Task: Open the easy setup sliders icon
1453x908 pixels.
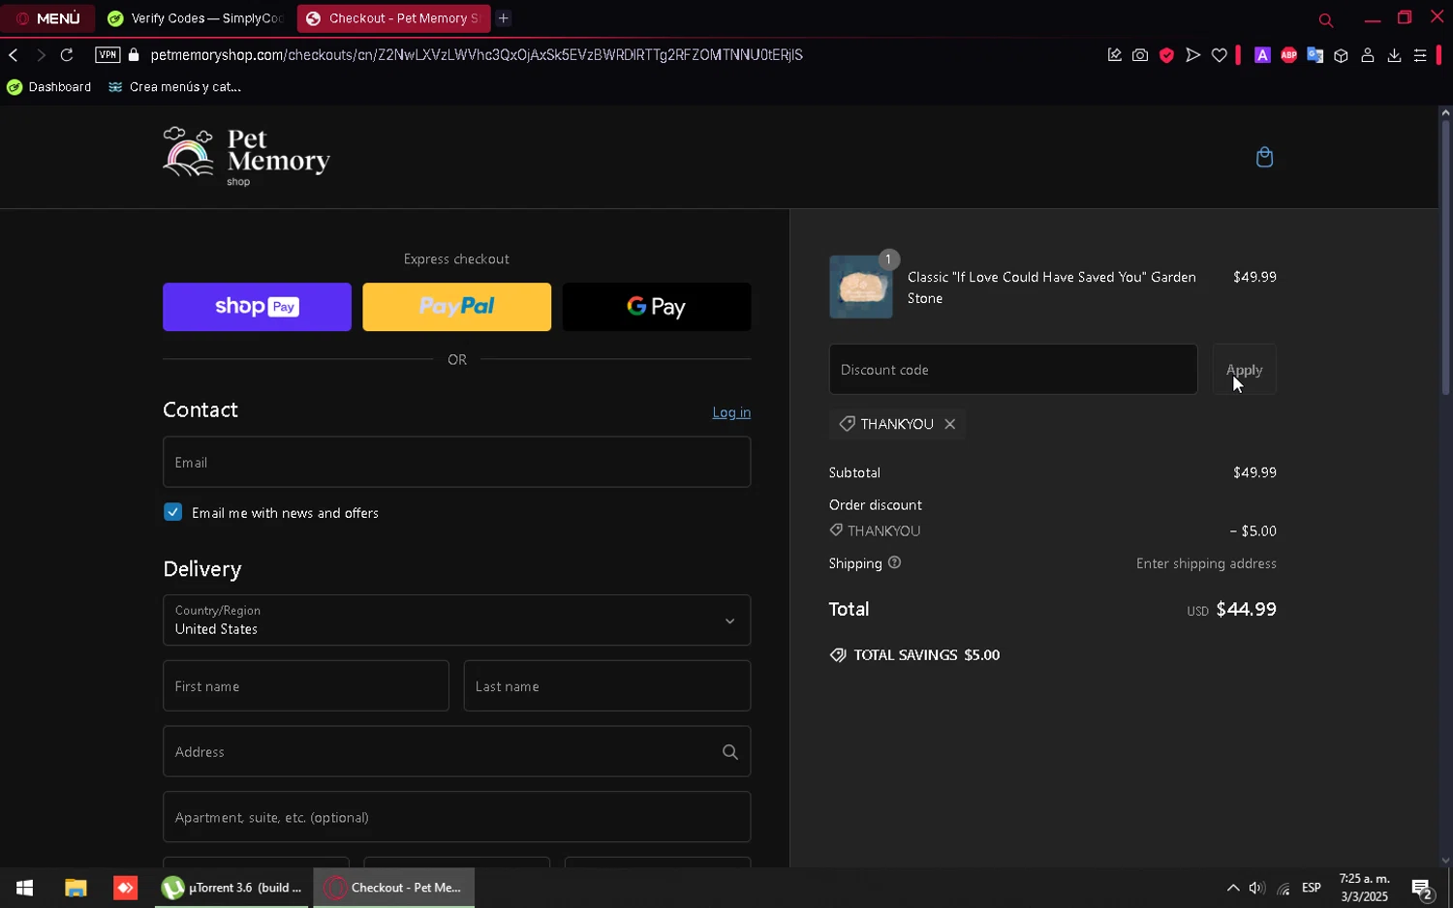Action: [1420, 55]
